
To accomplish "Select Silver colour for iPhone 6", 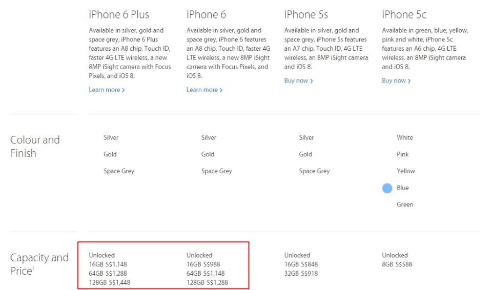I will coord(209,137).
